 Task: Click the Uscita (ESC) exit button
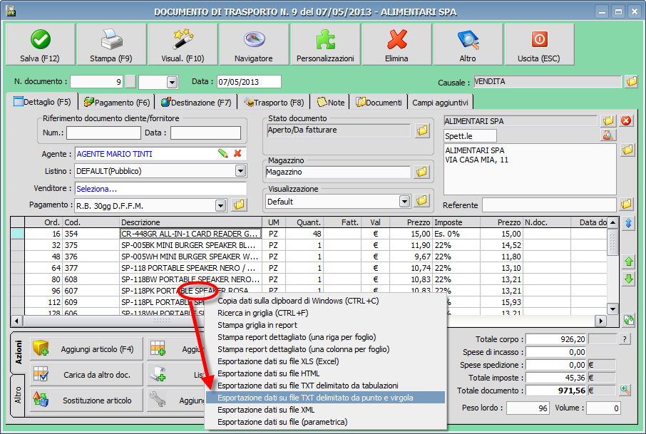(x=539, y=44)
